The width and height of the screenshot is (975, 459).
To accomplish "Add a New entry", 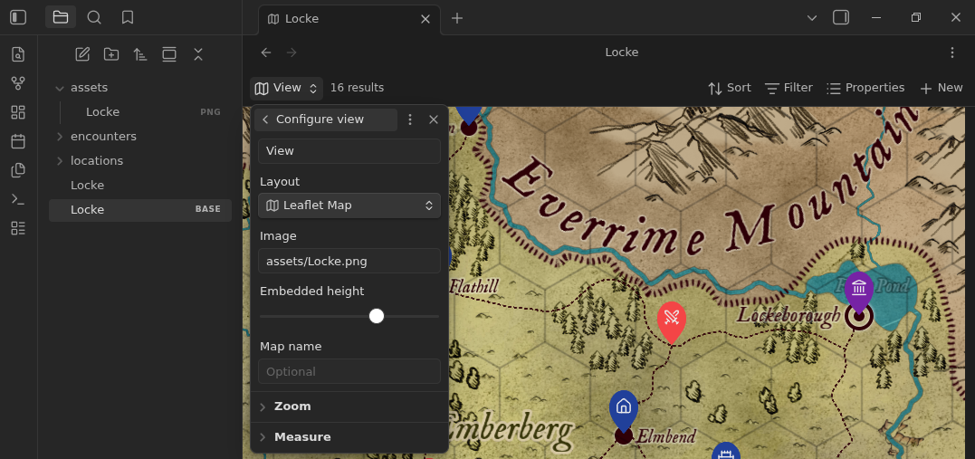I will (x=942, y=89).
